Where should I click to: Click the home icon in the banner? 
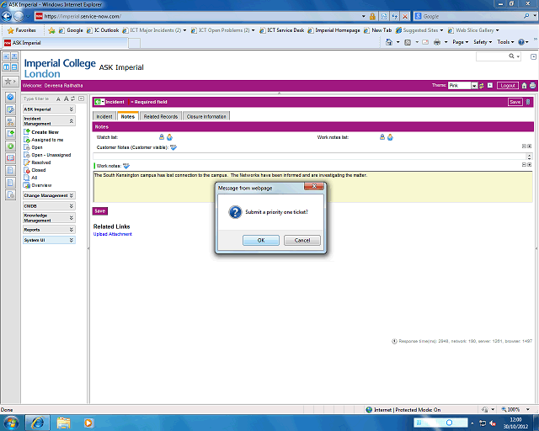click(524, 85)
